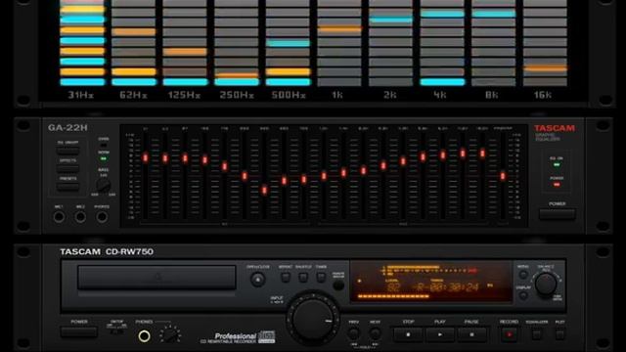This screenshot has height=352, width=626.
Task: Click the 250Hz band label
Action: coord(237,95)
